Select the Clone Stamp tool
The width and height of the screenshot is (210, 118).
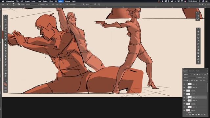pos(6,45)
